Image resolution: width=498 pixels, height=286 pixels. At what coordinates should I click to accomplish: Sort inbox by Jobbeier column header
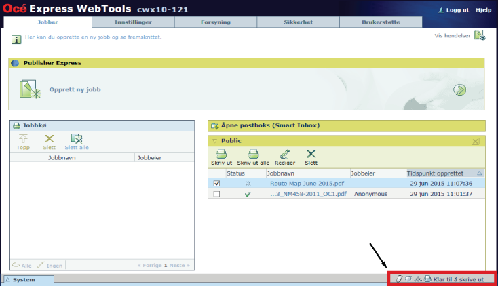click(x=378, y=173)
